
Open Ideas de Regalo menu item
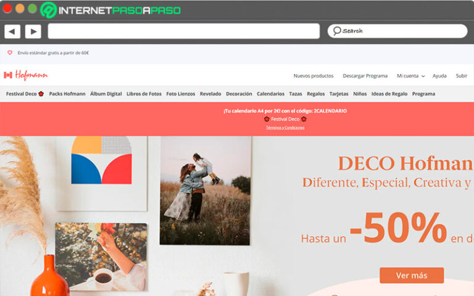click(x=389, y=94)
